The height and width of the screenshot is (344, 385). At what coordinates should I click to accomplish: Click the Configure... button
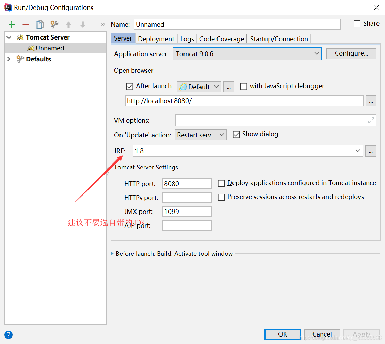point(351,53)
